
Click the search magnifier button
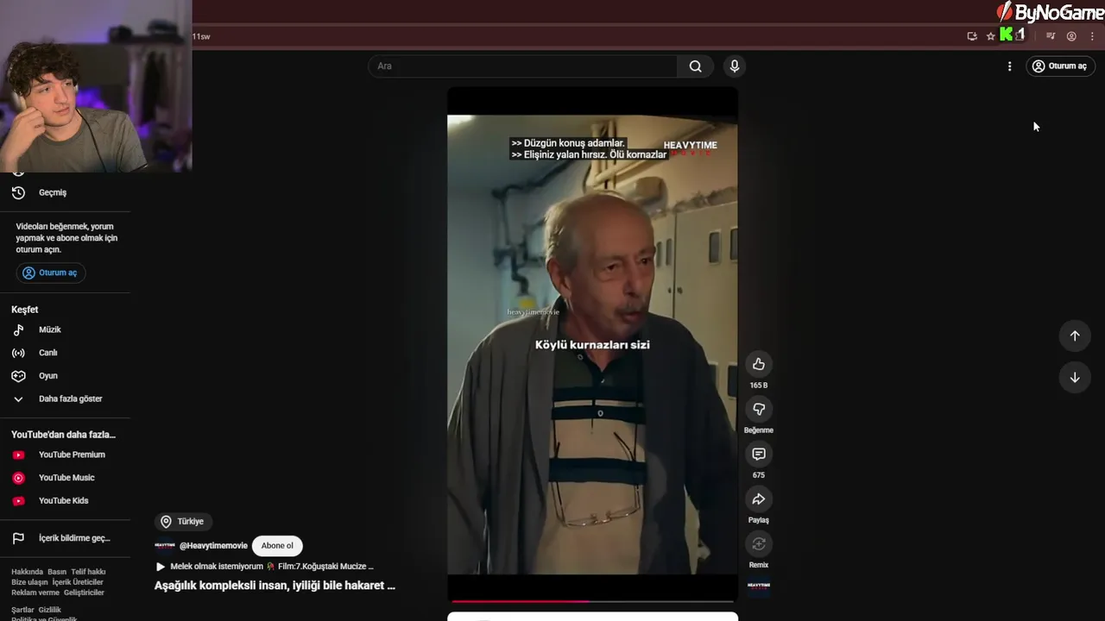[695, 66]
